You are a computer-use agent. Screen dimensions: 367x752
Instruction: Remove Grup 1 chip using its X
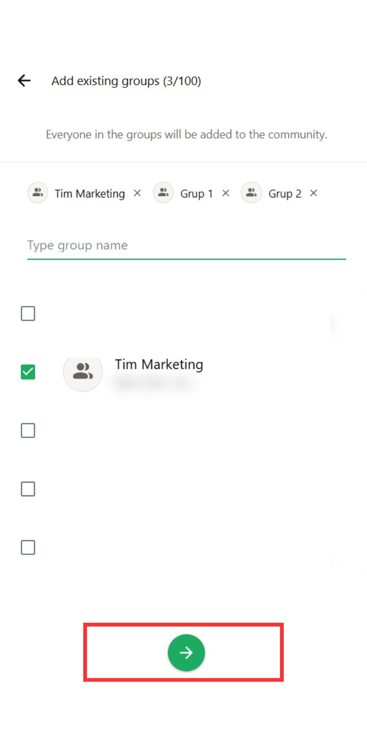coord(225,193)
